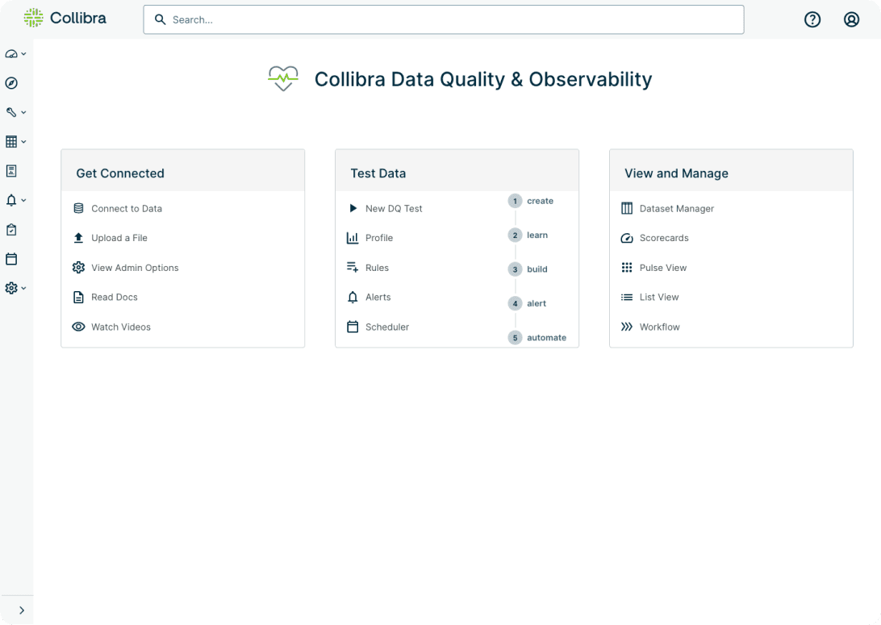
Task: Expand the gauge sidebar menu chevron
Action: 23,54
